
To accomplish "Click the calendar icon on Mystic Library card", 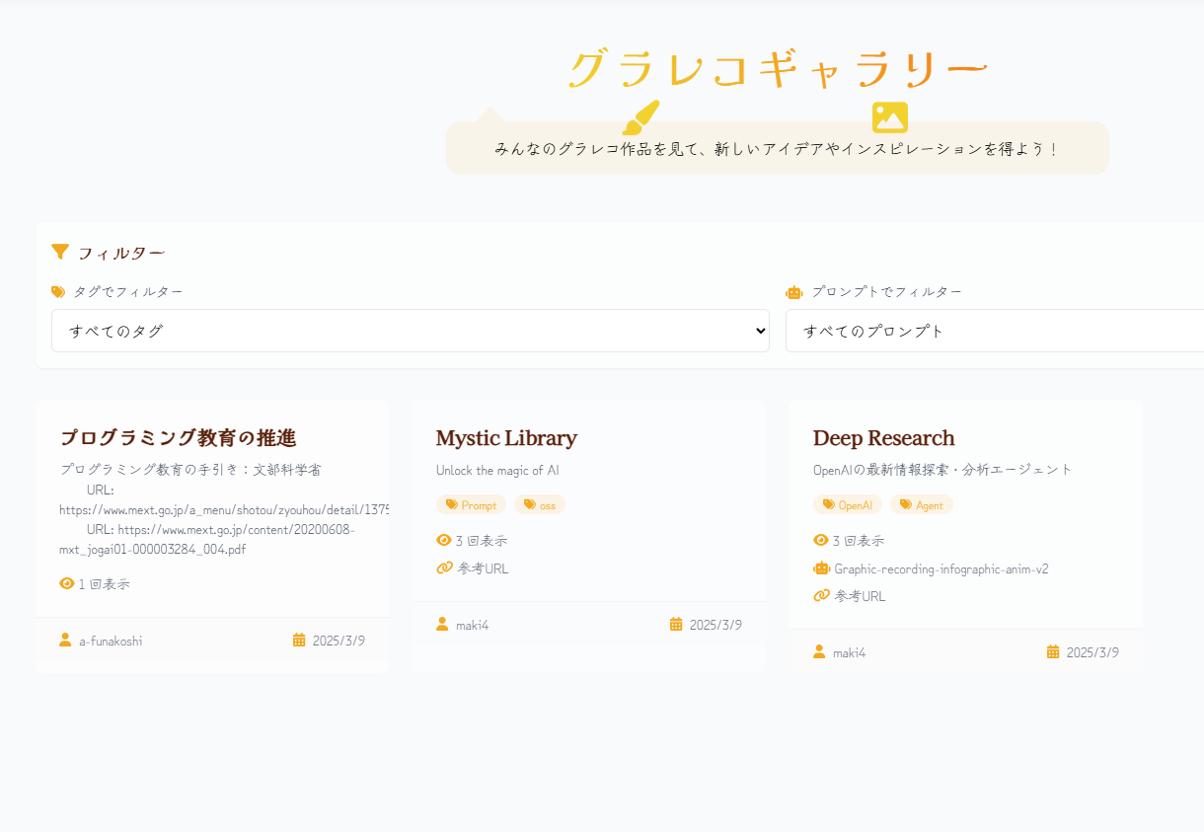I will [676, 624].
